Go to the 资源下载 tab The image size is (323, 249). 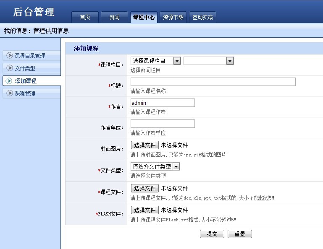(173, 17)
